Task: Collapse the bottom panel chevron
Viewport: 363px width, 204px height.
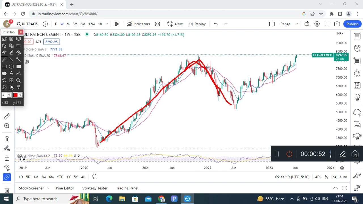Action: [335, 188]
